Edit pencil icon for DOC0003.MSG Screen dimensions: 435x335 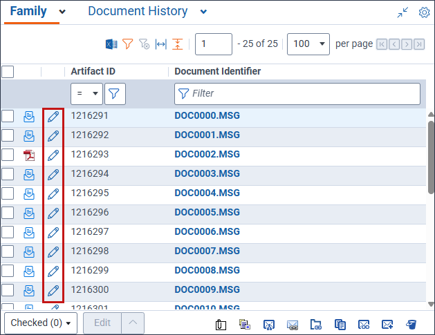point(53,175)
